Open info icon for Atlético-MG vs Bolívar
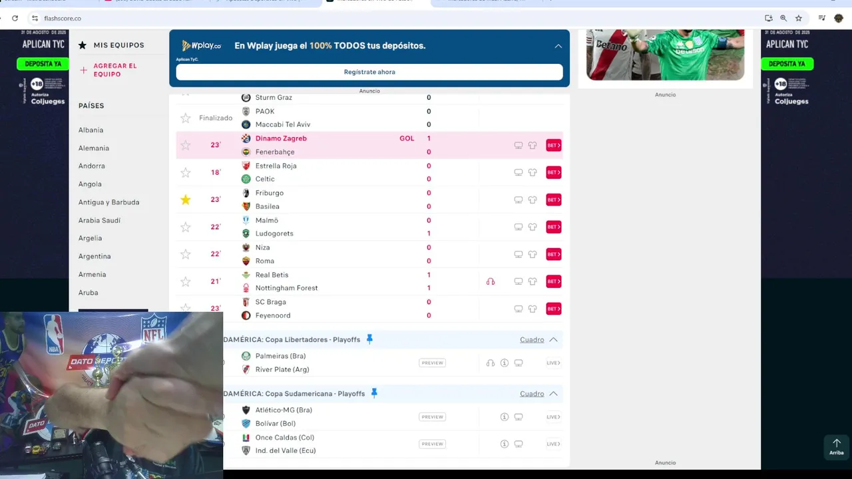Image resolution: width=852 pixels, height=479 pixels. [505, 417]
